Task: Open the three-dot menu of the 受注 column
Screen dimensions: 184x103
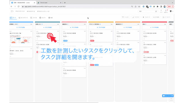Action: [x=165, y=24]
